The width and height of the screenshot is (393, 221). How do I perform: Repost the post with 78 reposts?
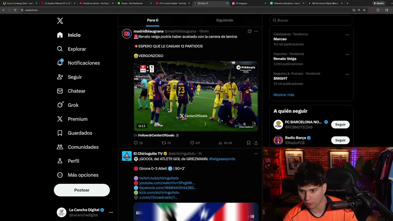(x=164, y=143)
